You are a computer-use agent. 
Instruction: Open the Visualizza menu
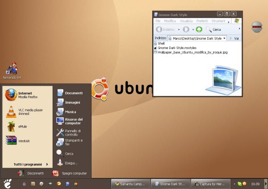186,21
